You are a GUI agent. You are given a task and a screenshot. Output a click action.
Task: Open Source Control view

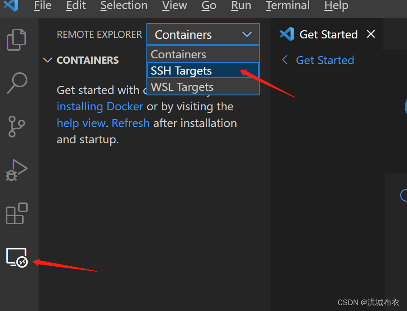coord(17,126)
